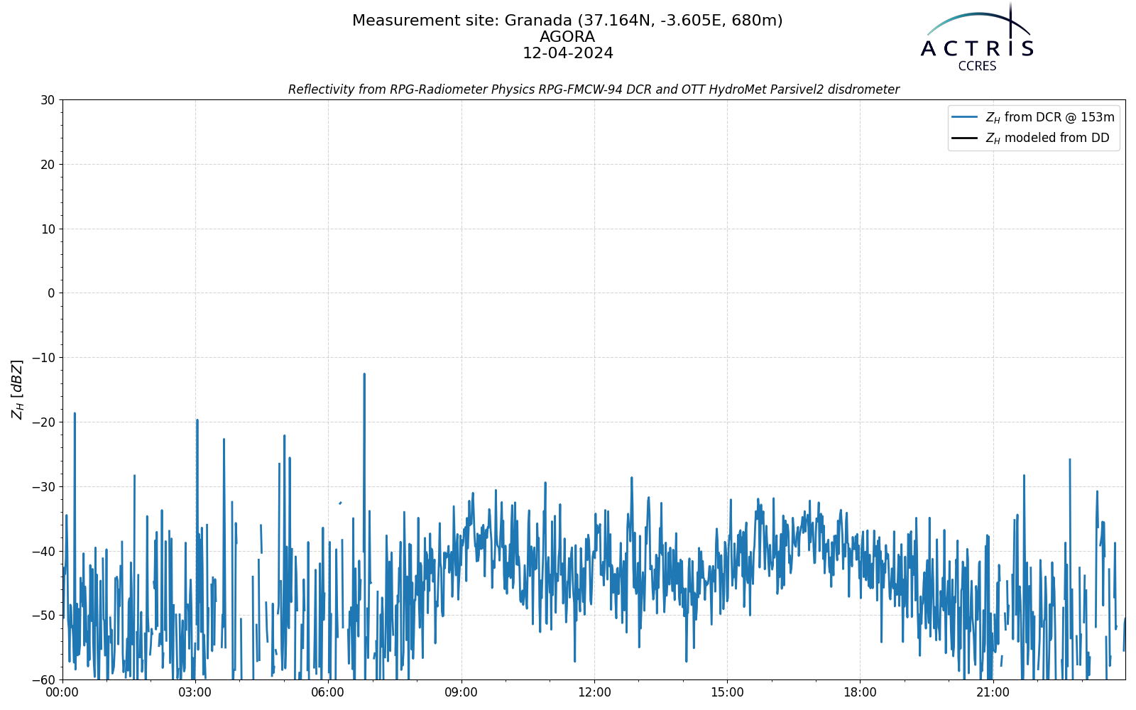
Task: Click the 06:00 x-axis tick label
Action: click(x=328, y=692)
